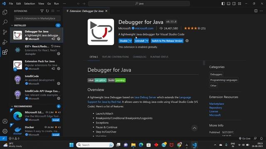Toggle the primary side bar layout icon
266x149 pixels.
[223, 4]
